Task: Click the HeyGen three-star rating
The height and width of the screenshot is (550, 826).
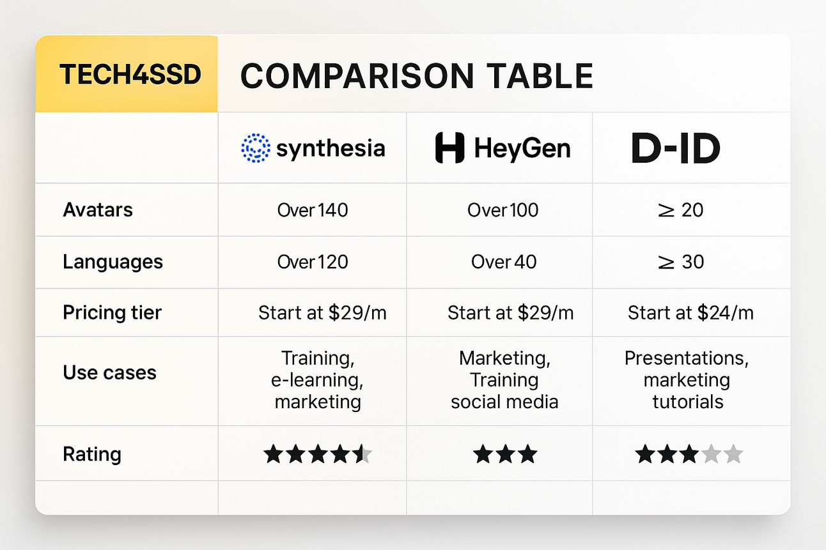Action: pyautogui.click(x=505, y=455)
